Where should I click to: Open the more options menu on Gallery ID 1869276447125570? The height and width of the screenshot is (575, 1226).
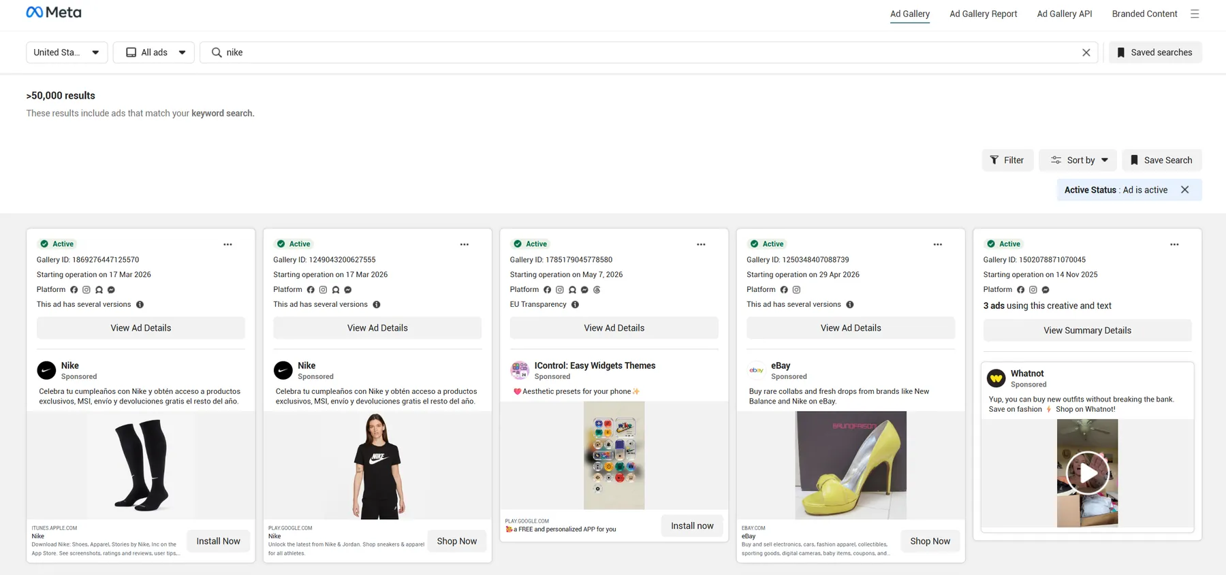227,244
